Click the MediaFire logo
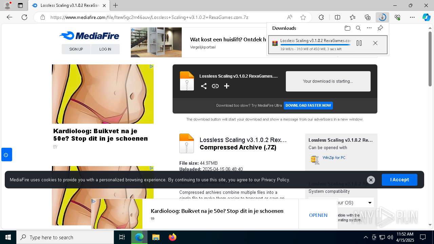 (89, 36)
